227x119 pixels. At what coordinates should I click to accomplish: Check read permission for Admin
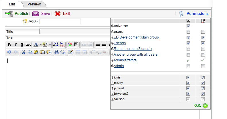(x=188, y=66)
